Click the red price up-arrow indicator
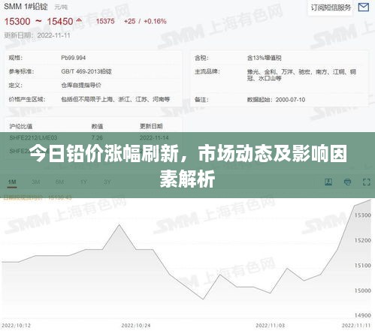 tap(79, 20)
